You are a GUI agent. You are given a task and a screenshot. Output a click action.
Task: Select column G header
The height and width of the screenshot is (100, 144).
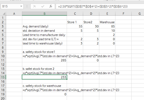pyautogui.click(x=140, y=14)
